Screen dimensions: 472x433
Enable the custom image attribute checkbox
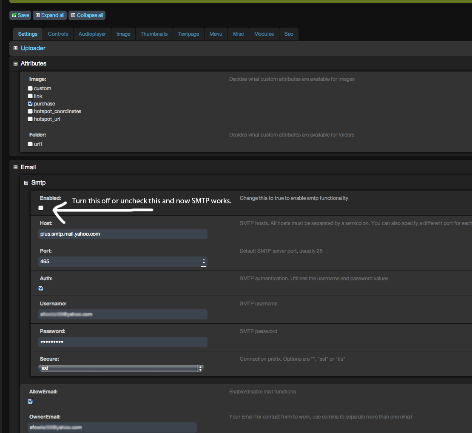[30, 88]
